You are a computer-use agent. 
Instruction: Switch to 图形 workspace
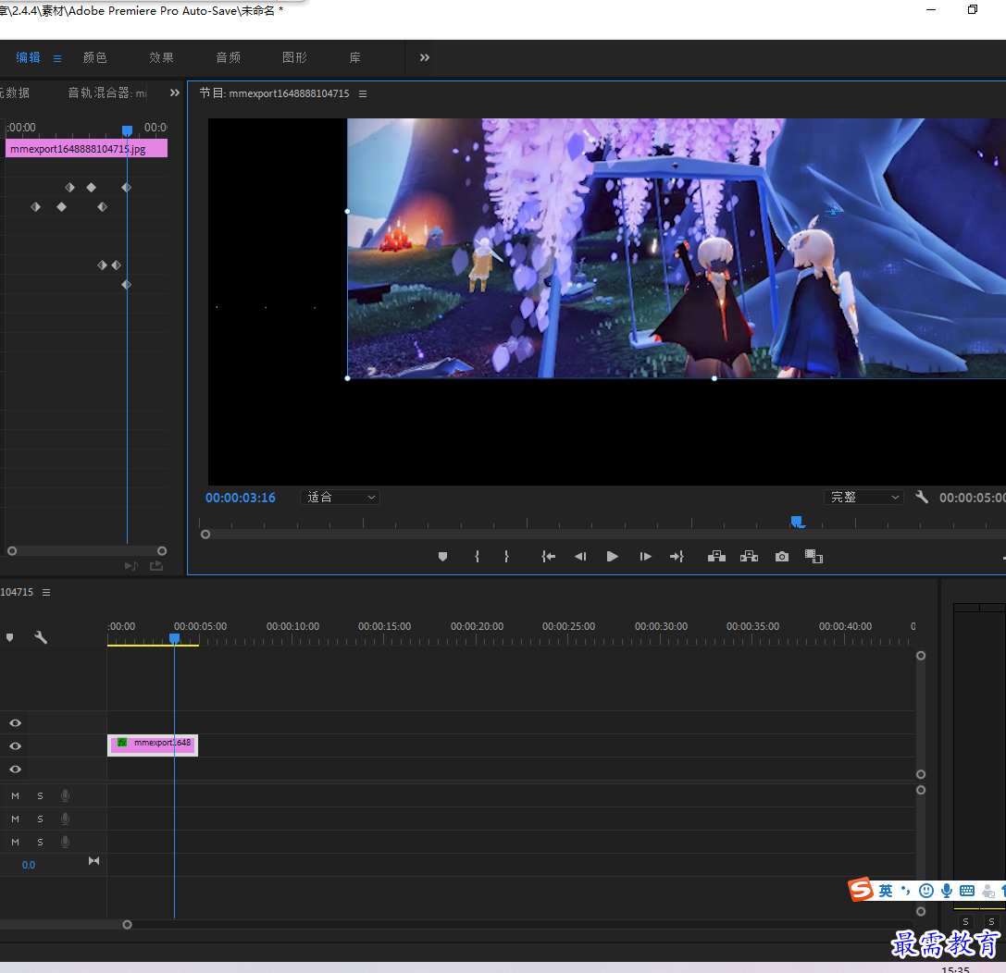(295, 57)
